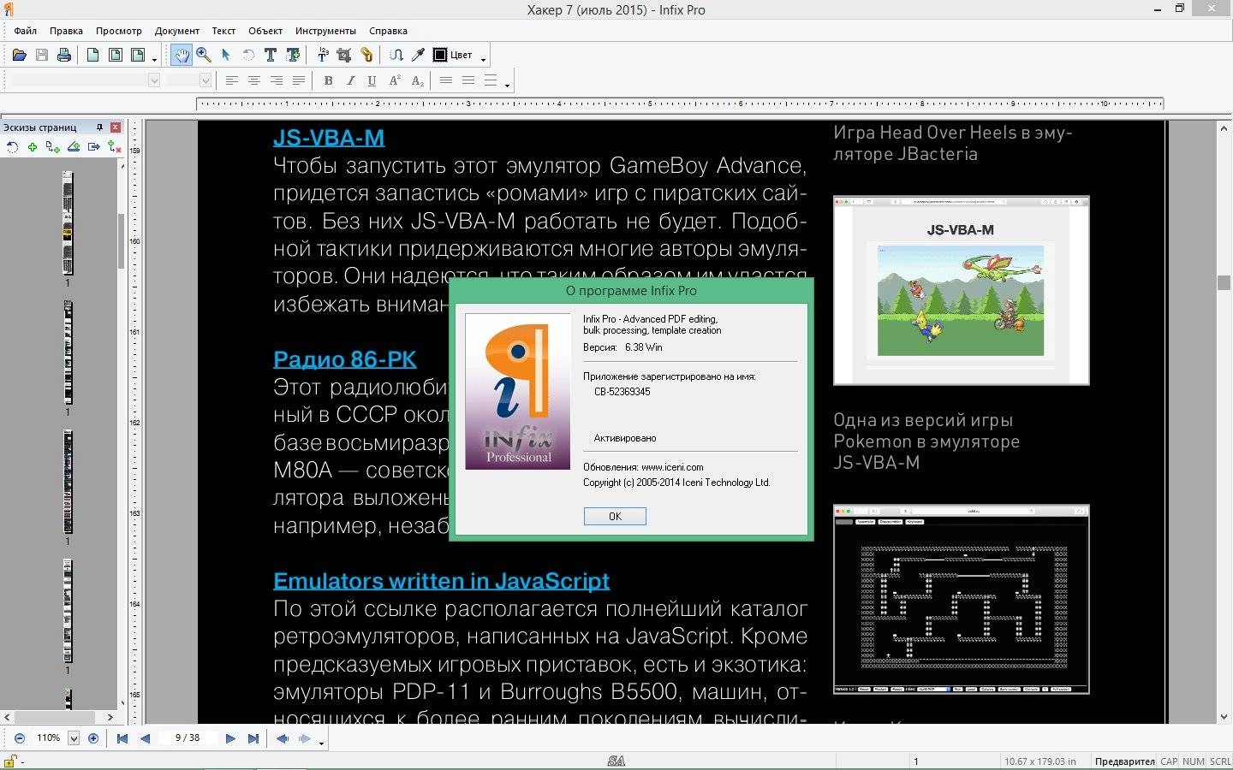Go to the next page

[x=230, y=738]
